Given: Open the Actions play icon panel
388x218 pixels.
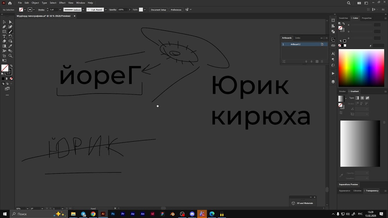Looking at the screenshot, I should click(x=333, y=73).
